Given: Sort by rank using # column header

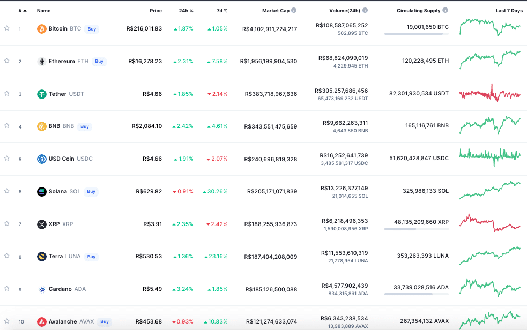Looking at the screenshot, I should click(x=22, y=11).
